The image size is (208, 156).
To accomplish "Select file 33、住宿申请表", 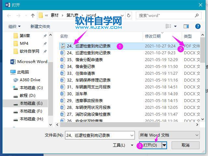I will coord(129,73).
